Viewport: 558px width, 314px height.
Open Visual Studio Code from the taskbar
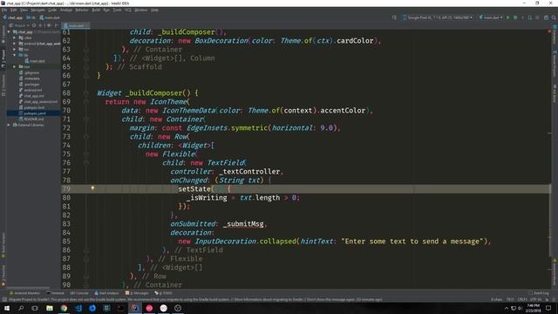point(78,308)
